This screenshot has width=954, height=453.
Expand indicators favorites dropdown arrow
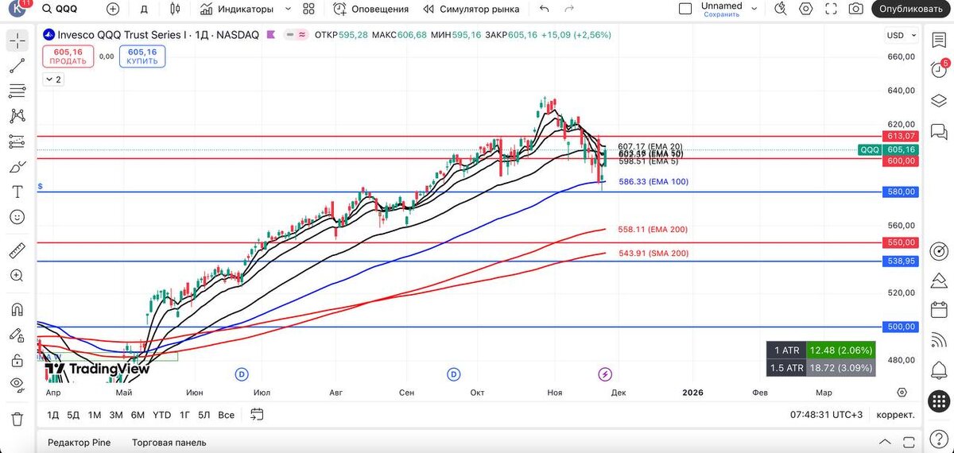286,9
